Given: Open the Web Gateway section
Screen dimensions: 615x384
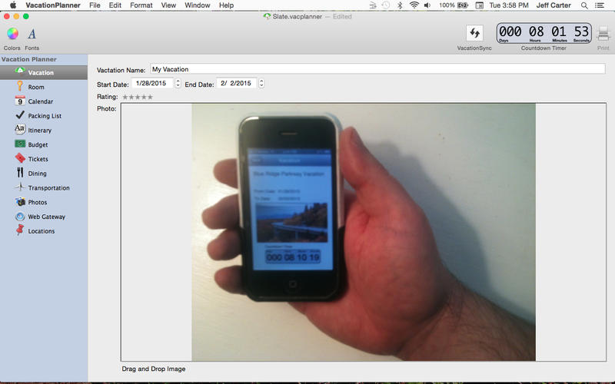Looking at the screenshot, I should click(x=46, y=217).
